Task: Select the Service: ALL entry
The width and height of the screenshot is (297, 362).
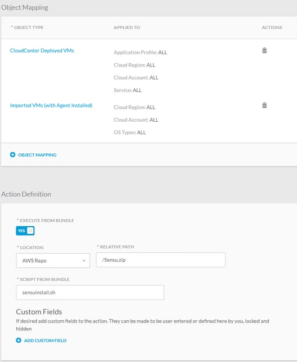Action: click(x=127, y=90)
